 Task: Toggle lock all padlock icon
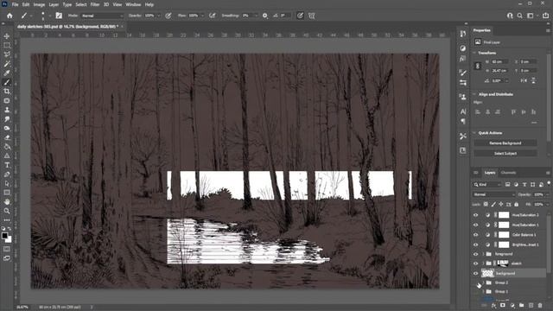pyautogui.click(x=517, y=204)
